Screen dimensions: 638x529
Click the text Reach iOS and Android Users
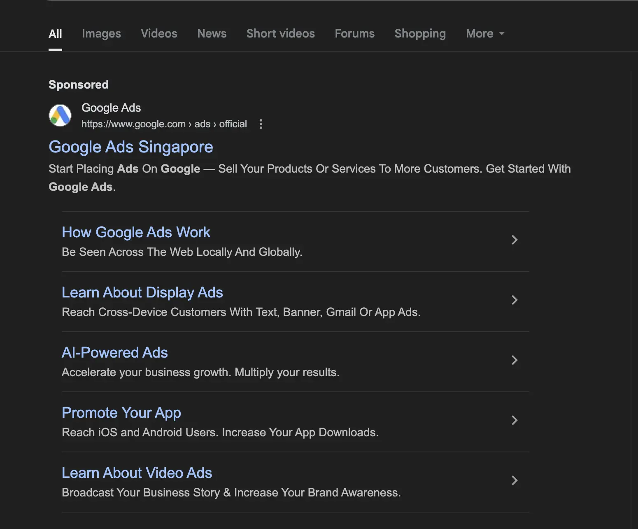pyautogui.click(x=220, y=432)
